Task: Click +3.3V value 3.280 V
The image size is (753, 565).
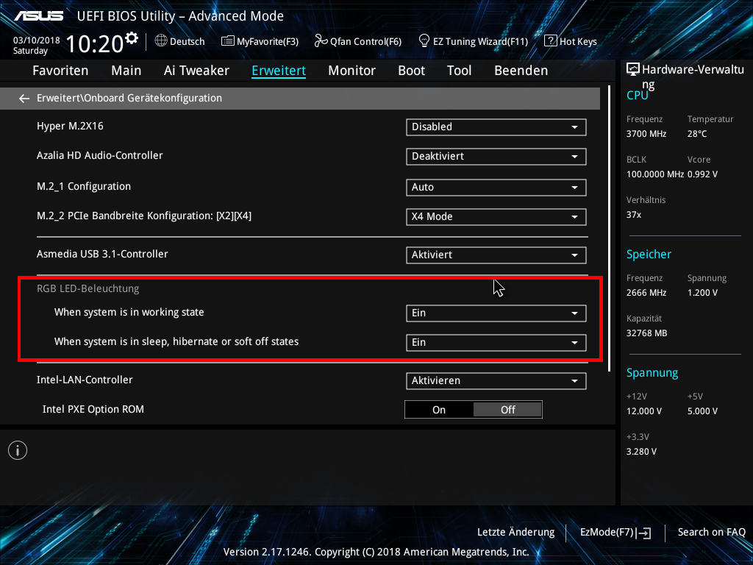Action: point(641,451)
